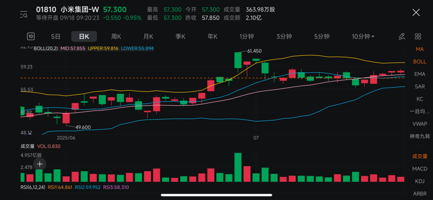Toggle the BOLL indicator in sidebar
The image size is (433, 200).
419,62
